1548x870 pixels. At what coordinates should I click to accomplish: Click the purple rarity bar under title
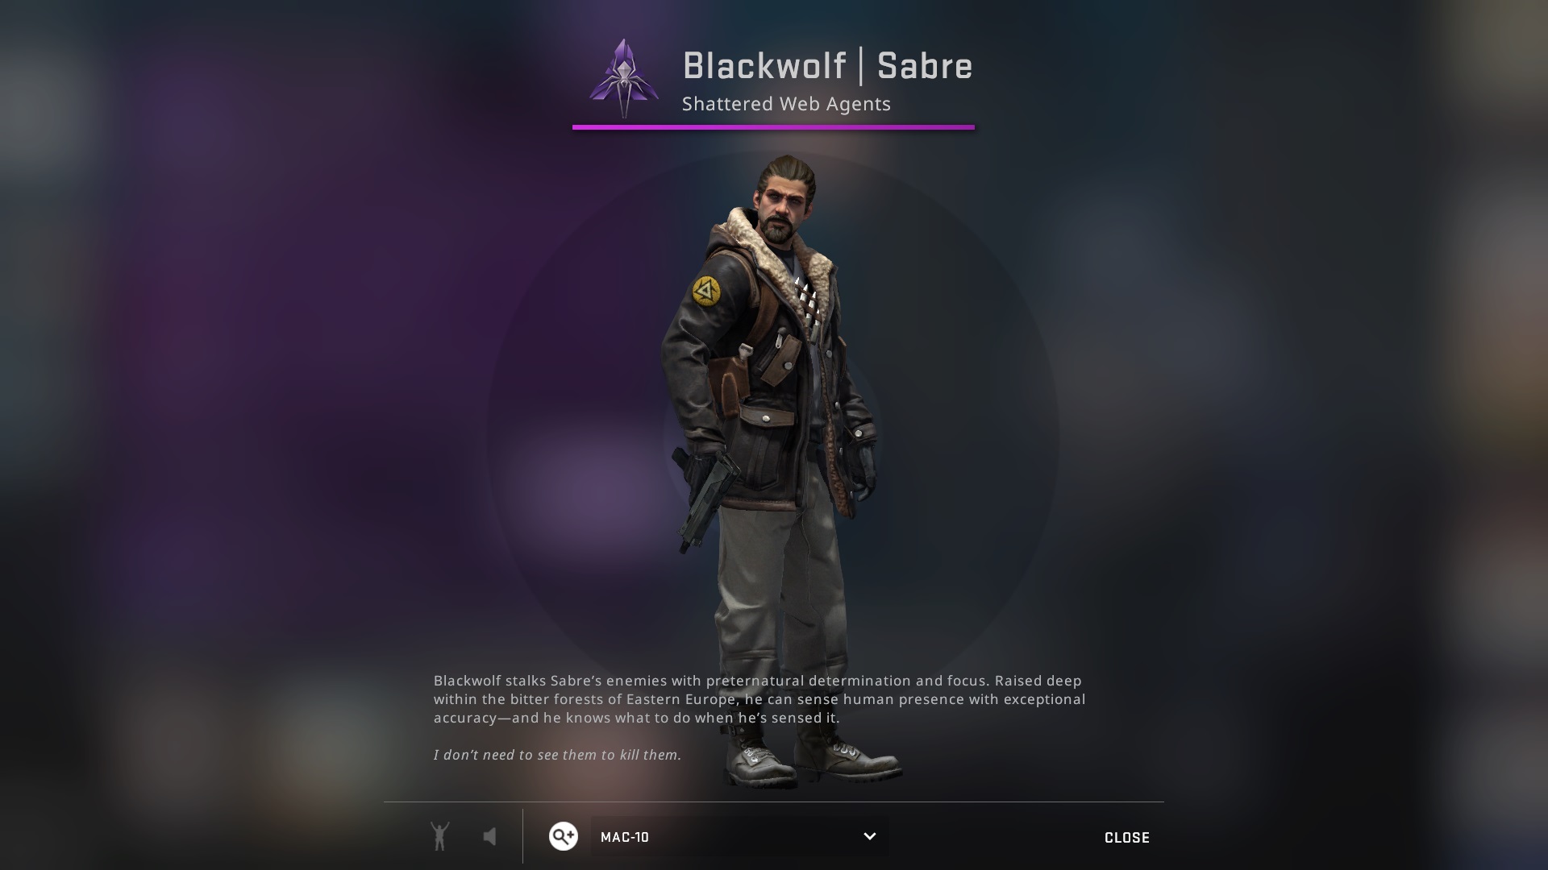coord(773,126)
